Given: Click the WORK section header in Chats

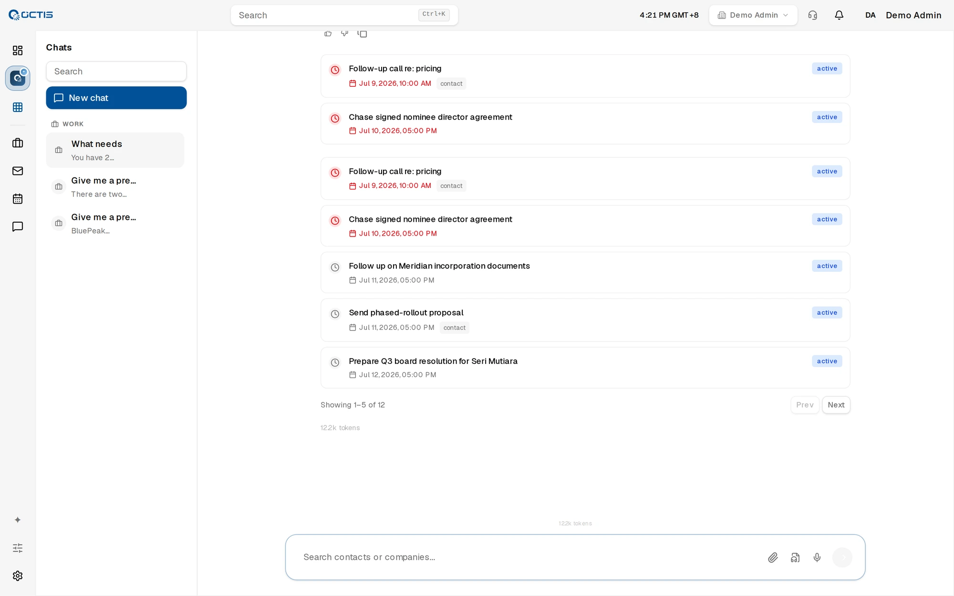Looking at the screenshot, I should point(67,124).
